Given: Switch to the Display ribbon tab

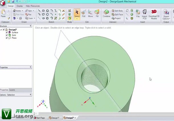Looking at the screenshot, I should pyautogui.click(x=20, y=6).
